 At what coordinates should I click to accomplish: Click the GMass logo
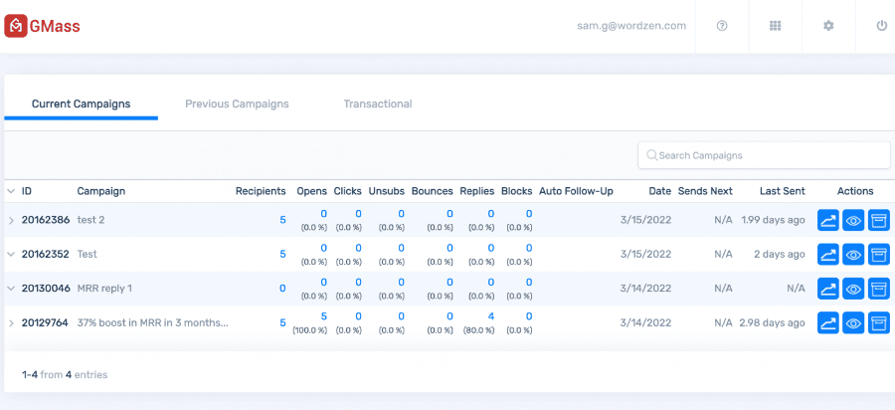point(42,26)
